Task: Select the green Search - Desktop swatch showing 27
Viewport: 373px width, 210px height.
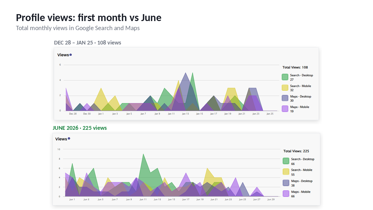Action: [285, 77]
